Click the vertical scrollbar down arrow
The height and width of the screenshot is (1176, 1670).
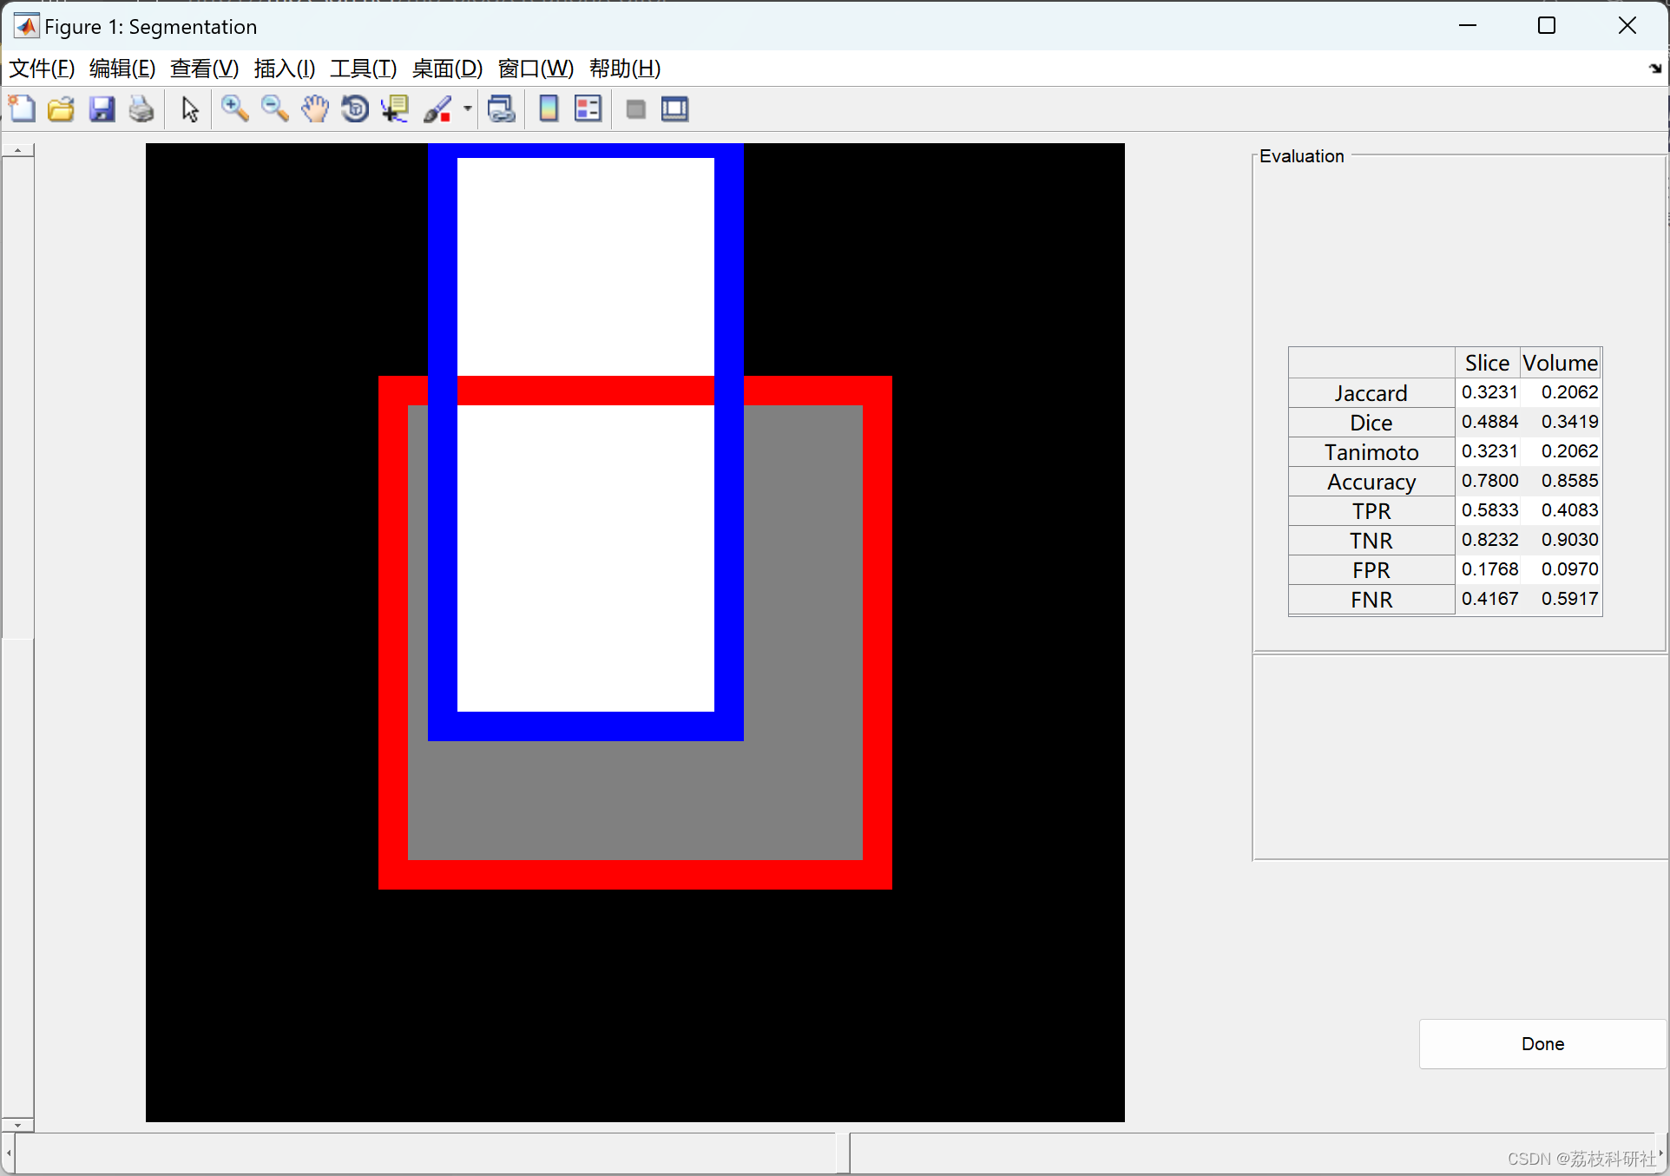tap(17, 1125)
